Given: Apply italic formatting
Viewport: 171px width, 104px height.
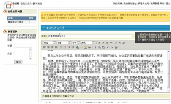Looking at the screenshot, I should (103, 43).
